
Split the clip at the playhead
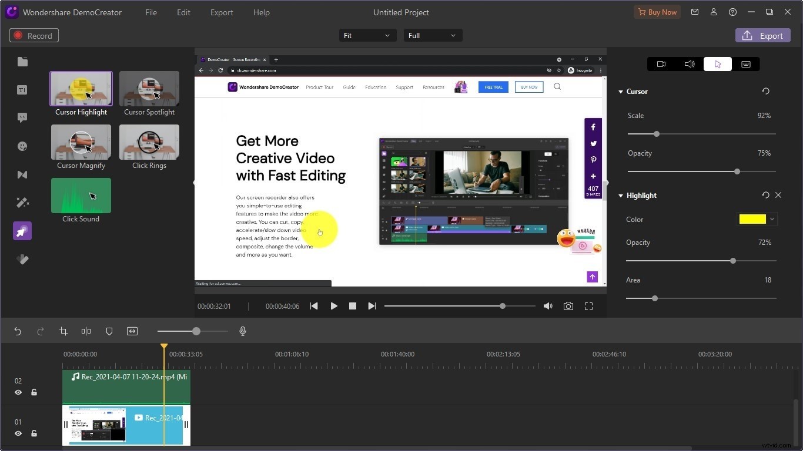pyautogui.click(x=86, y=331)
